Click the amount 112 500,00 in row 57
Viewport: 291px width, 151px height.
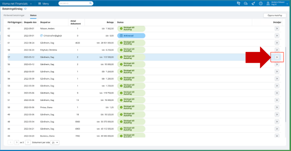107,57
